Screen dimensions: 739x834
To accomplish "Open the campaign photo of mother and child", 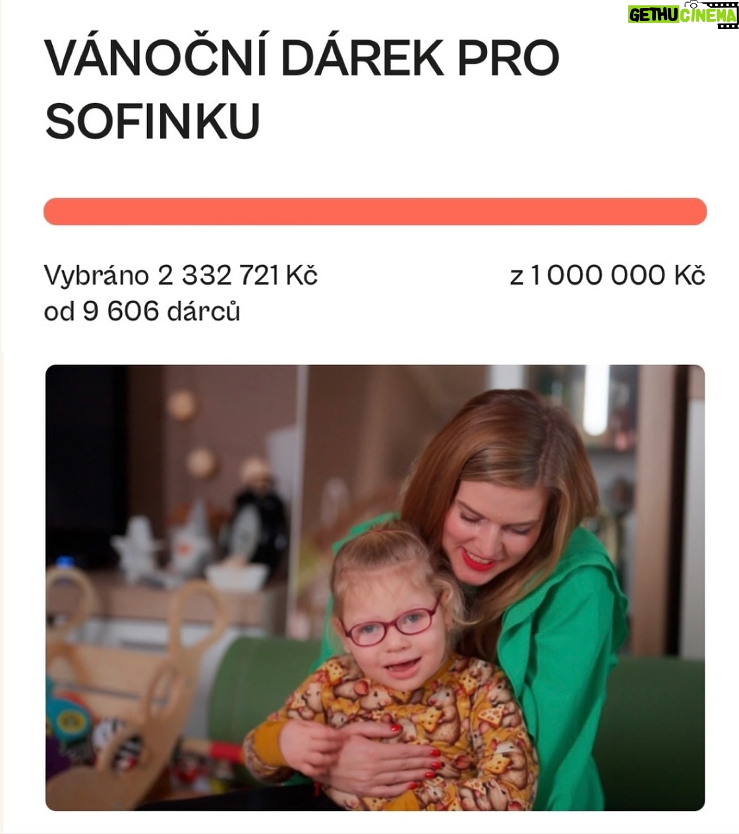I will tap(375, 587).
